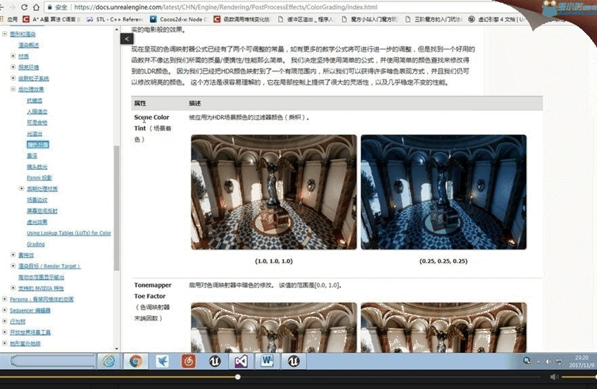Open the 地形室外地貌 sidebar link

tap(25, 343)
